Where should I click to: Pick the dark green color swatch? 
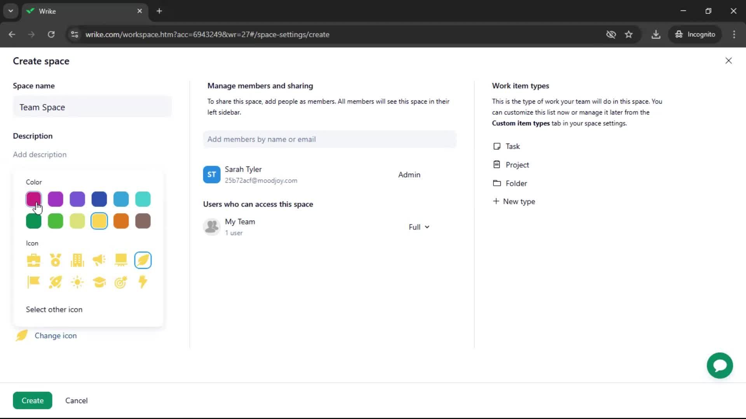33,221
